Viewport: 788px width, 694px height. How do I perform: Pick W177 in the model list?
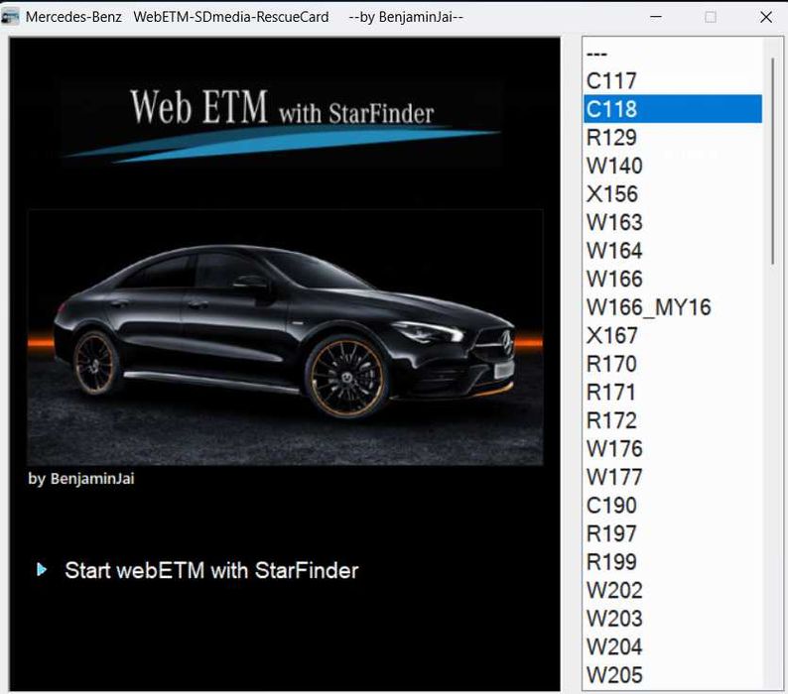tap(673, 477)
